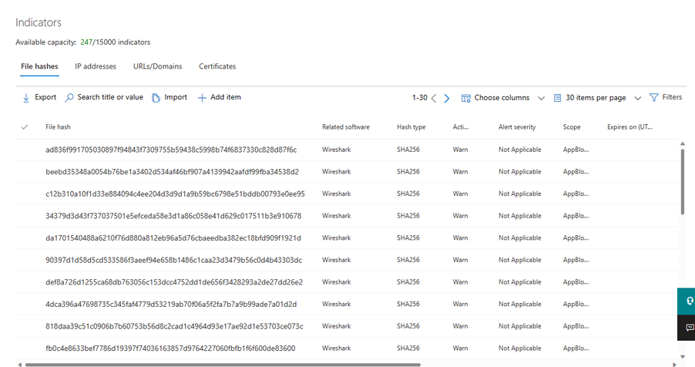Click the Import button label
This screenshot has width=695, height=367.
point(176,97)
